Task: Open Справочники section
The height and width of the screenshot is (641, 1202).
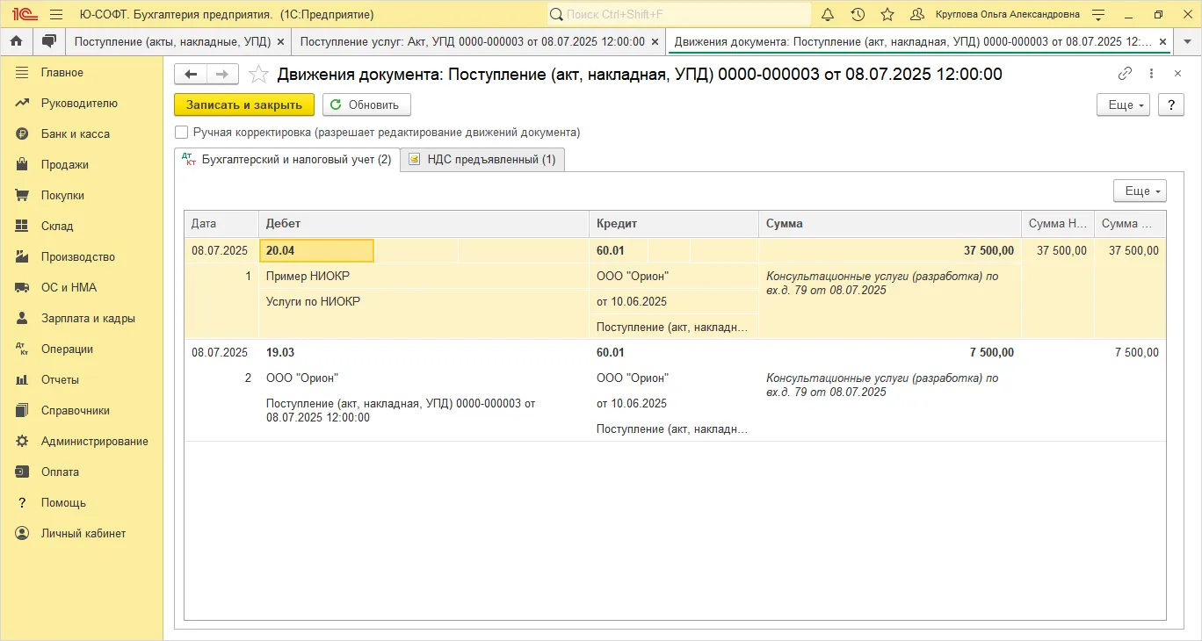Action: (75, 410)
